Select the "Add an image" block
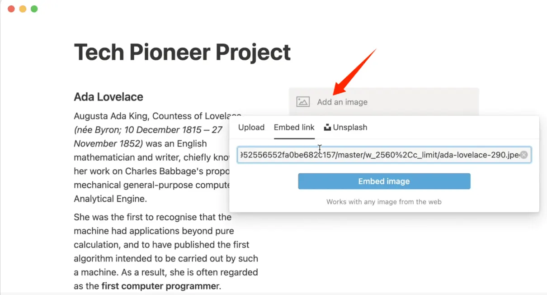Image resolution: width=547 pixels, height=295 pixels. [384, 102]
